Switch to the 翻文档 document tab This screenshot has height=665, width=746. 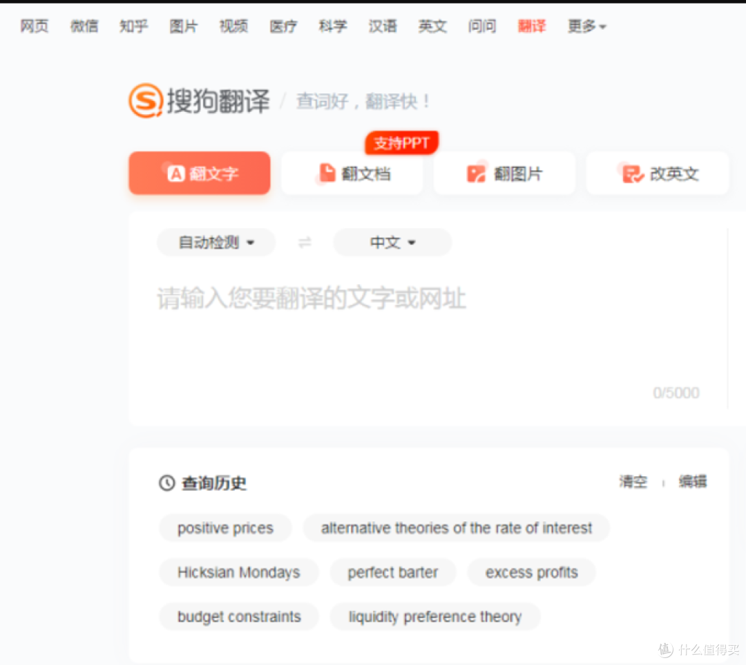(x=352, y=174)
